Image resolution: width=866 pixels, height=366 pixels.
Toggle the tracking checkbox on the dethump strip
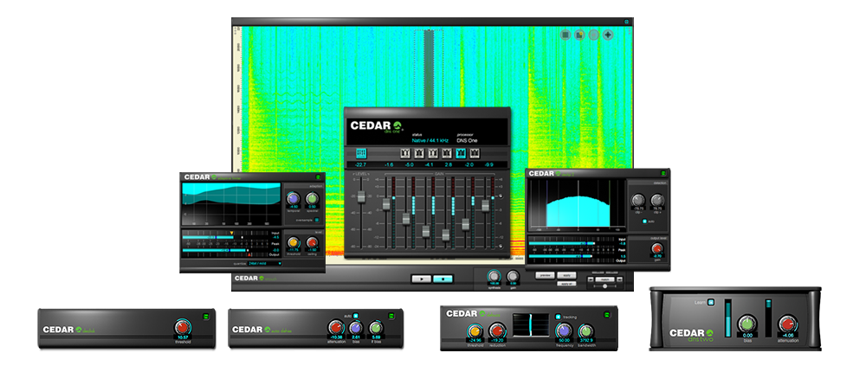(558, 317)
